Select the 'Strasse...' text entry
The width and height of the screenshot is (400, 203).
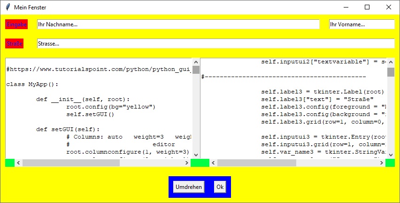(x=215, y=44)
